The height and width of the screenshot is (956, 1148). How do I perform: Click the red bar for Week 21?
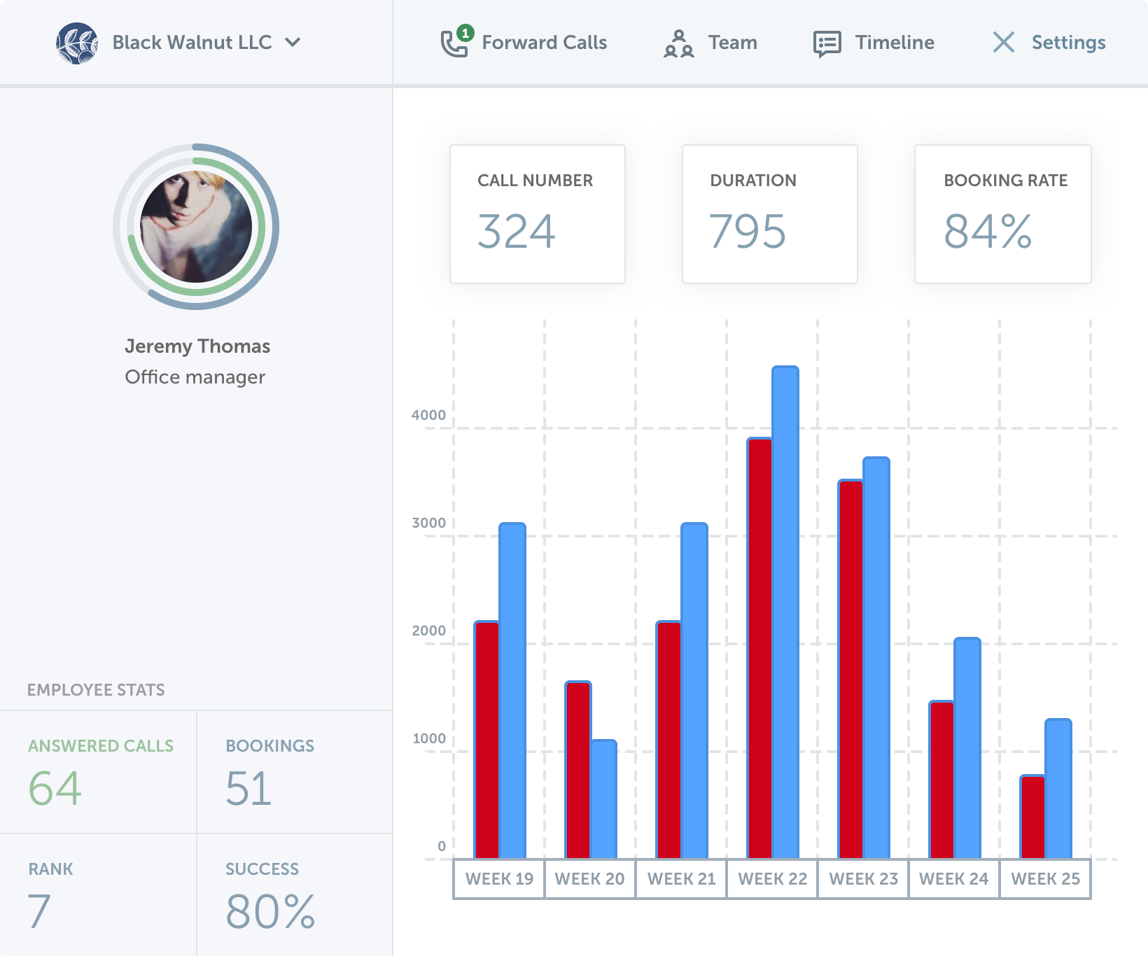(x=668, y=740)
